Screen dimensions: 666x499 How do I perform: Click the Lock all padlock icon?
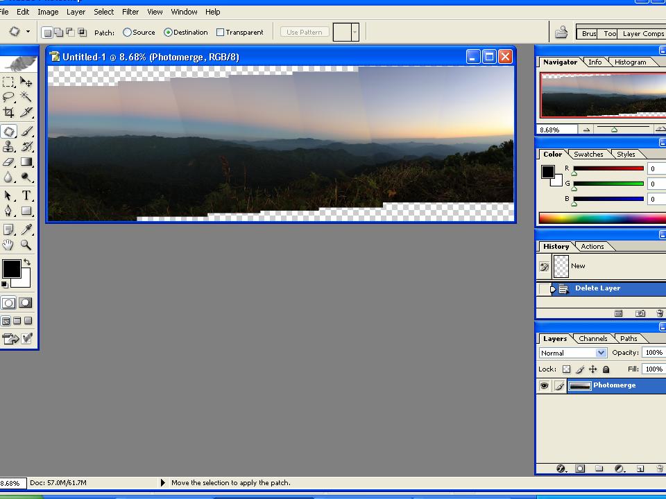(606, 369)
